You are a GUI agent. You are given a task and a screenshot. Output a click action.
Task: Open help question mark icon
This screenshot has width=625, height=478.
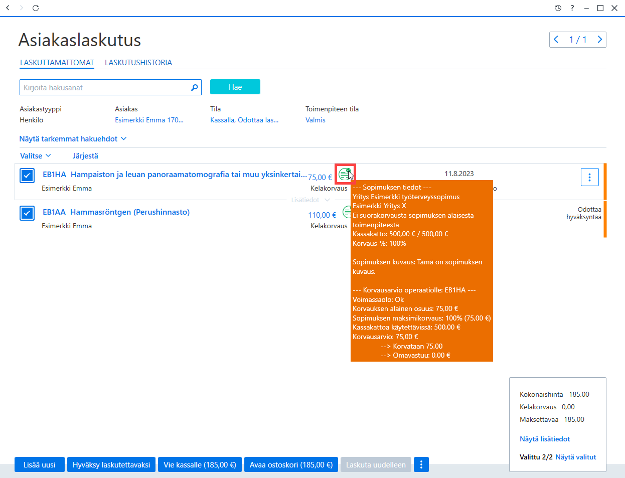pyautogui.click(x=572, y=8)
